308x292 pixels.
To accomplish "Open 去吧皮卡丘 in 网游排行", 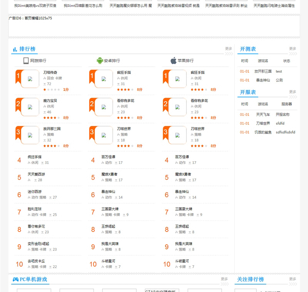I will (36, 261).
